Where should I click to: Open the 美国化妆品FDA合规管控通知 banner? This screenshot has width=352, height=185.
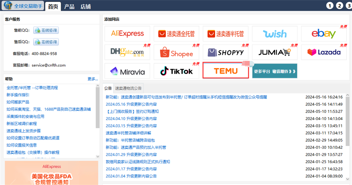pyautogui.click(x=51, y=173)
